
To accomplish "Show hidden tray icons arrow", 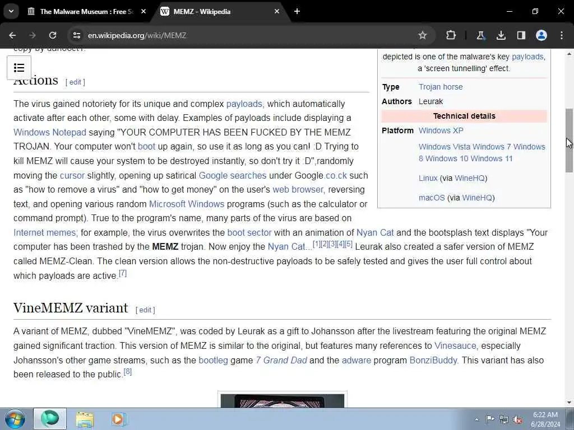I will pyautogui.click(x=476, y=419).
